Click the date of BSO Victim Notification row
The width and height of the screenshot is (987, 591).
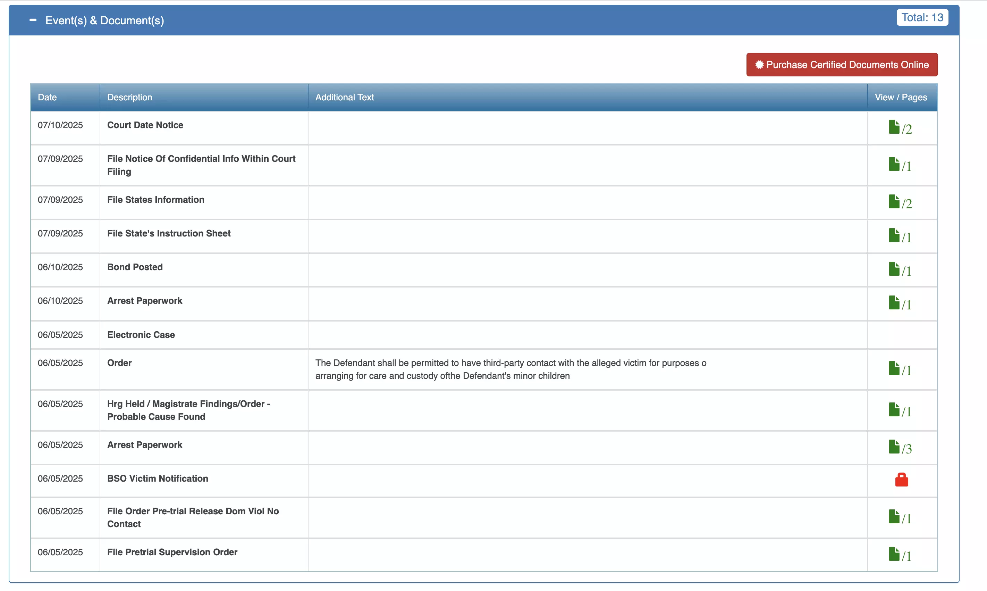pyautogui.click(x=60, y=479)
